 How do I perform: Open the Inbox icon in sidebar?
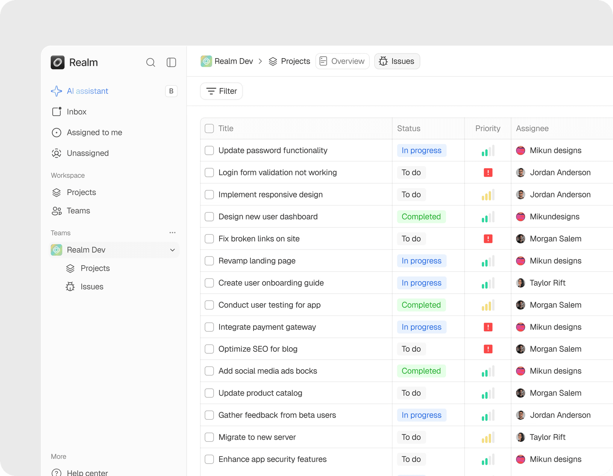57,112
